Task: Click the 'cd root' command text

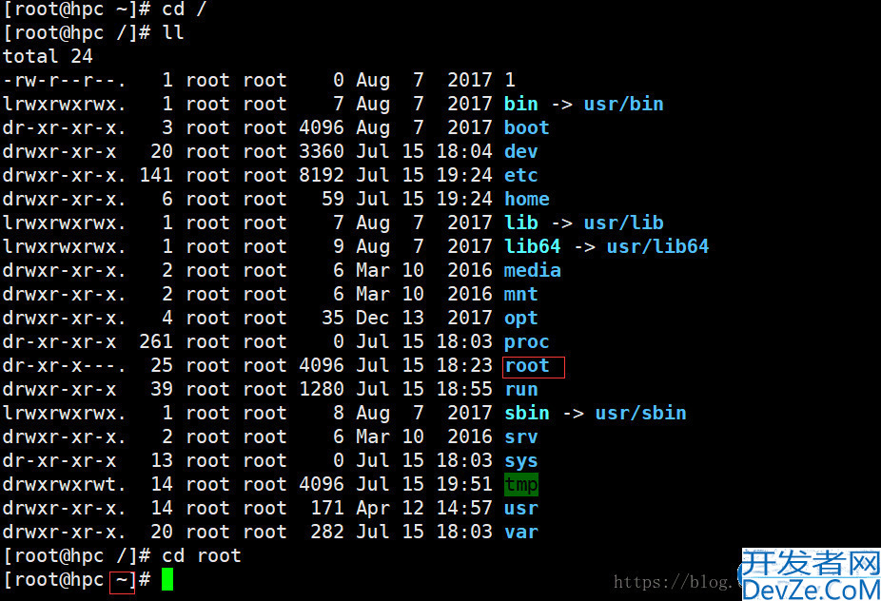Action: 202,556
